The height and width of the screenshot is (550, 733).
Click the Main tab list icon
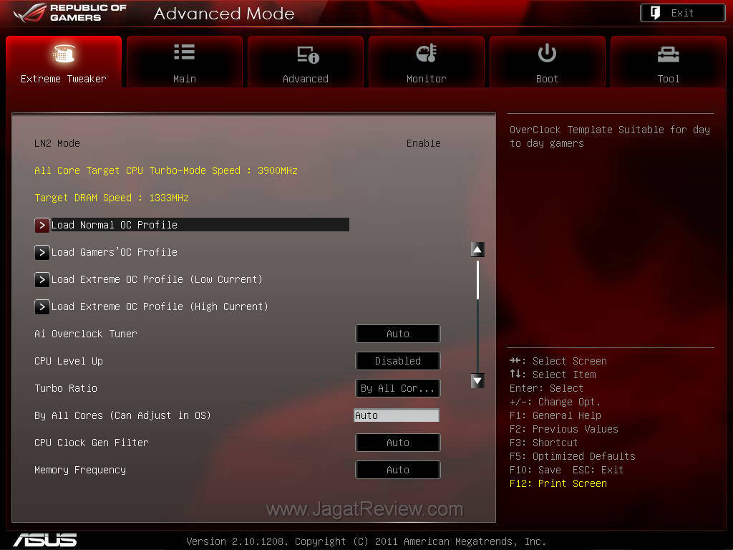(184, 52)
